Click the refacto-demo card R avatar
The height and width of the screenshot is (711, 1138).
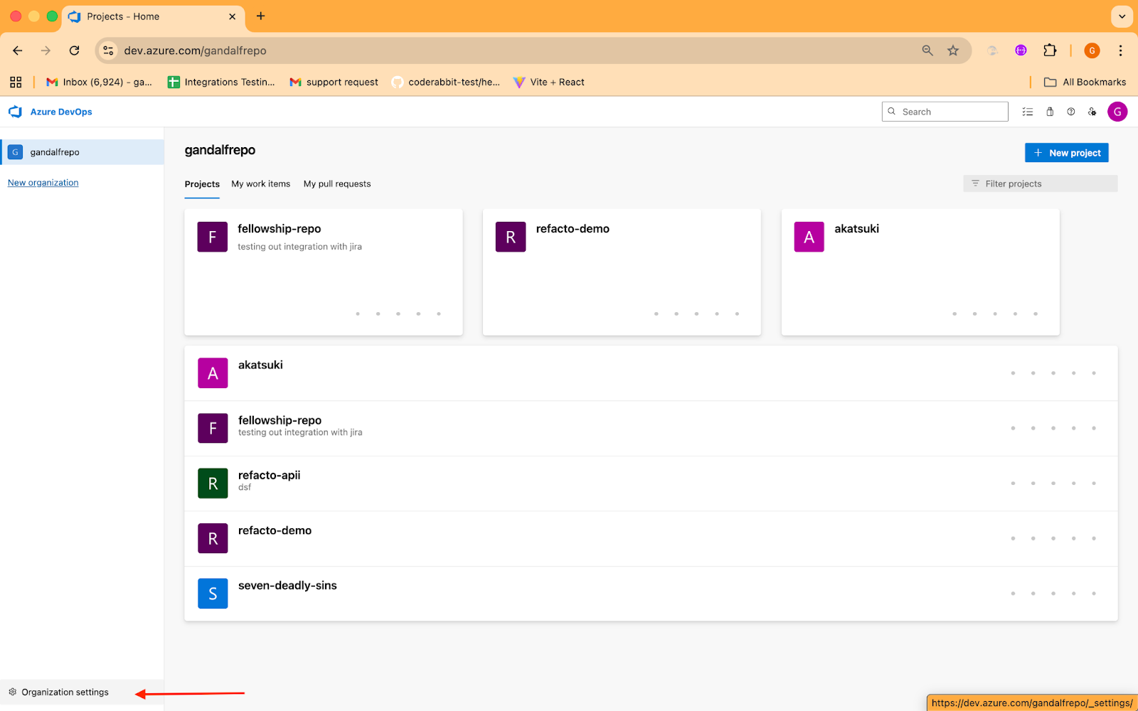coord(511,237)
